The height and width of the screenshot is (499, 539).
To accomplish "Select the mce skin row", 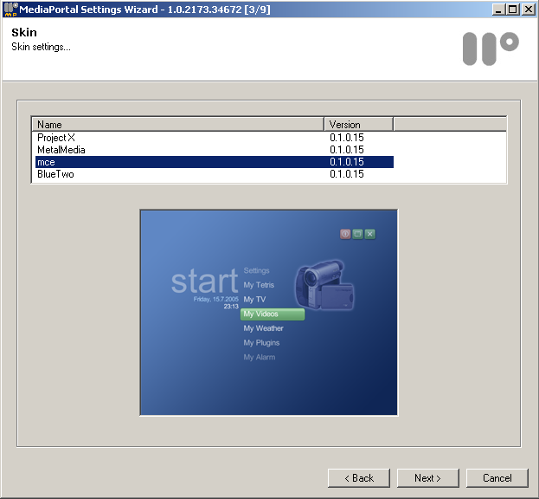I will tap(215, 162).
